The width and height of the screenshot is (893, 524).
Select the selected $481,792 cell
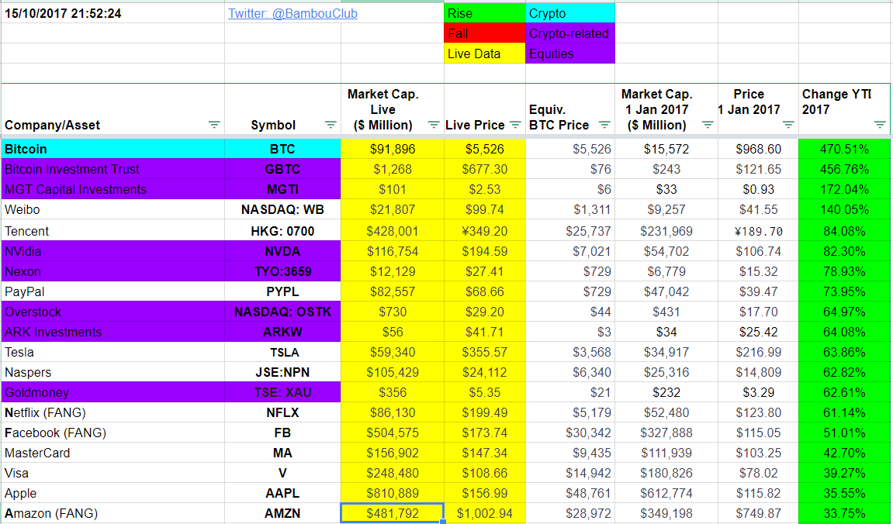click(393, 514)
